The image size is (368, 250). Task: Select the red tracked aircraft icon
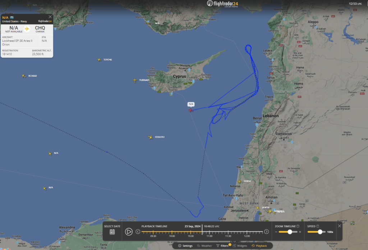pos(190,110)
